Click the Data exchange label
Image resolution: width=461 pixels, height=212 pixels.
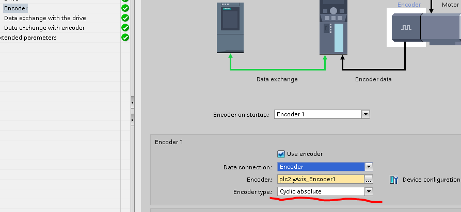pyautogui.click(x=277, y=79)
